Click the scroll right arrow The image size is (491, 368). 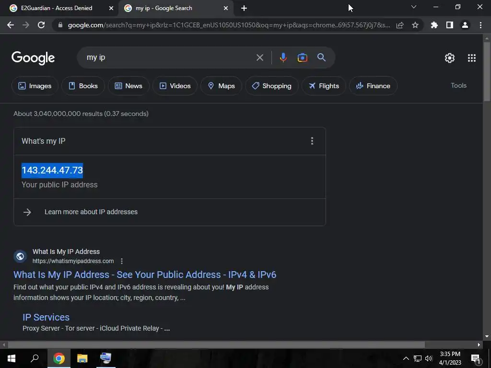click(x=479, y=345)
